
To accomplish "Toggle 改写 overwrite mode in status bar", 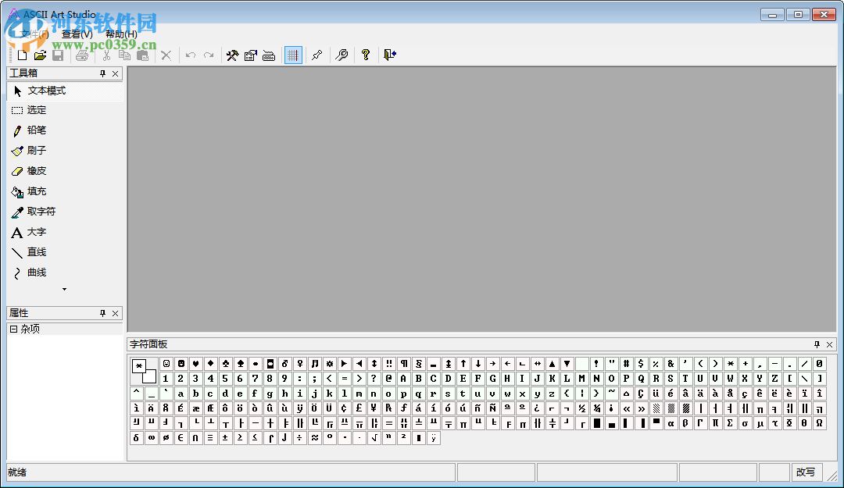I will (x=806, y=472).
